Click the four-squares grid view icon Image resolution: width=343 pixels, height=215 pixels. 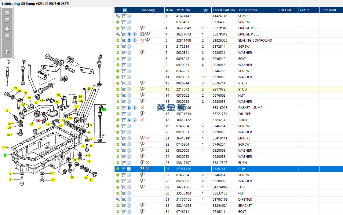(7, 29)
